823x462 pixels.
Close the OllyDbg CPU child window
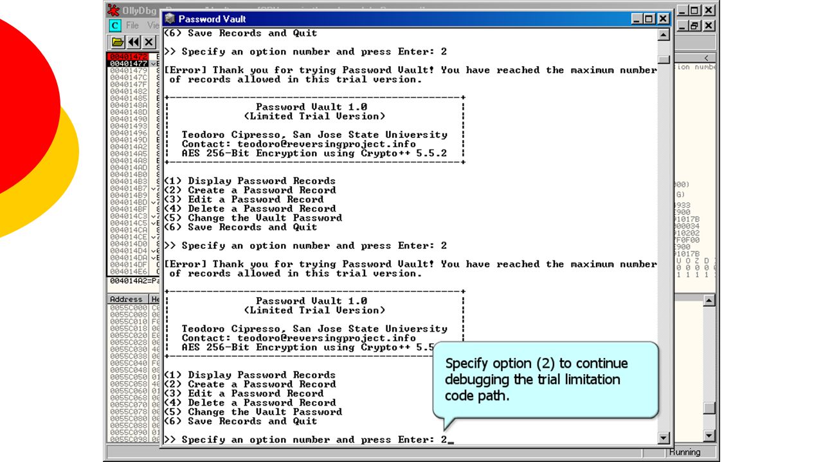pyautogui.click(x=709, y=26)
